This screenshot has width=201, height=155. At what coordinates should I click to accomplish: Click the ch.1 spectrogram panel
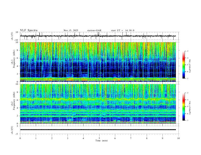pos(98,62)
